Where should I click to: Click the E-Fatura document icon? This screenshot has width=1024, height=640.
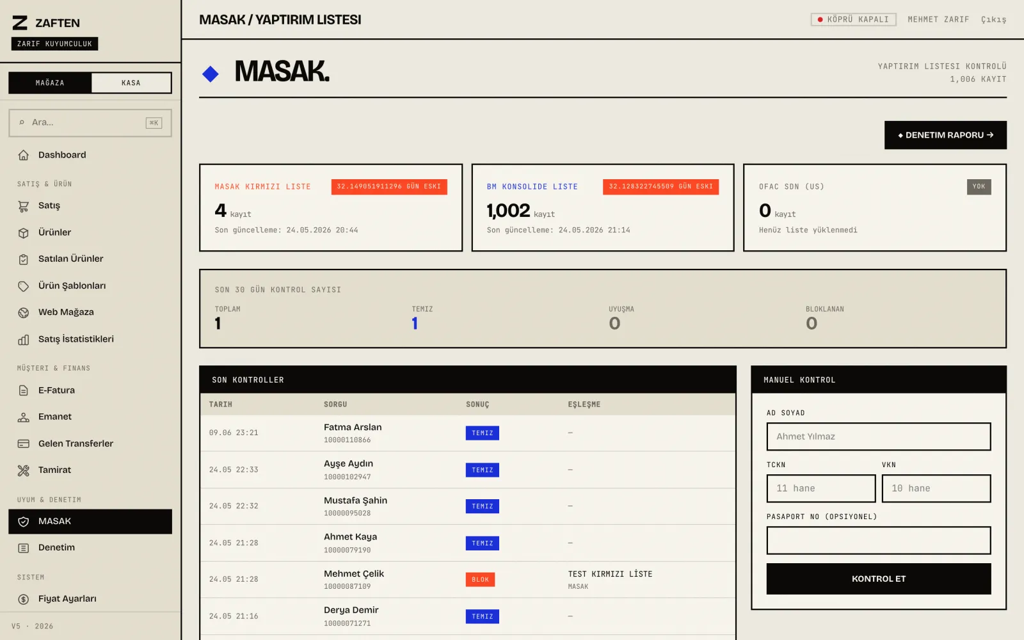click(24, 390)
